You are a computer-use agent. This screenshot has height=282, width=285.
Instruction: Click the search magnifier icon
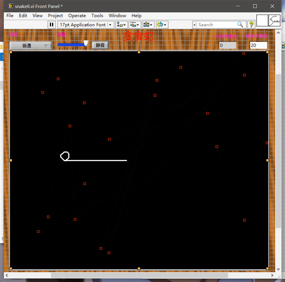[x=240, y=24]
